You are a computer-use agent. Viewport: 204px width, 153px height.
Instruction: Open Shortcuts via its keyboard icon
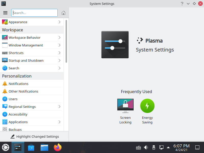[x=5, y=53]
